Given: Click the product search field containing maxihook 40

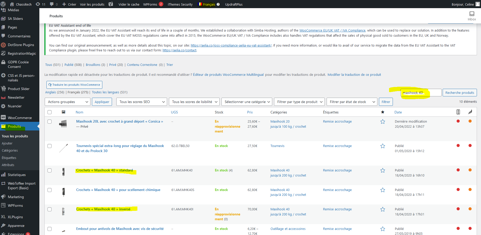Looking at the screenshot, I should coord(421,93).
